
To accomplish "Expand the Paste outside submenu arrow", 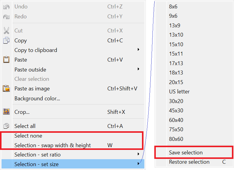I will pos(138,69).
